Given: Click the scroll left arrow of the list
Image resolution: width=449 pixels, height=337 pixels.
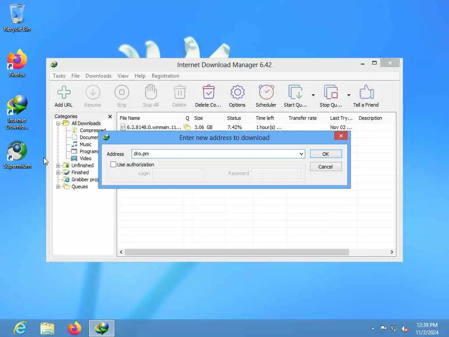Looking at the screenshot, I should tap(121, 252).
